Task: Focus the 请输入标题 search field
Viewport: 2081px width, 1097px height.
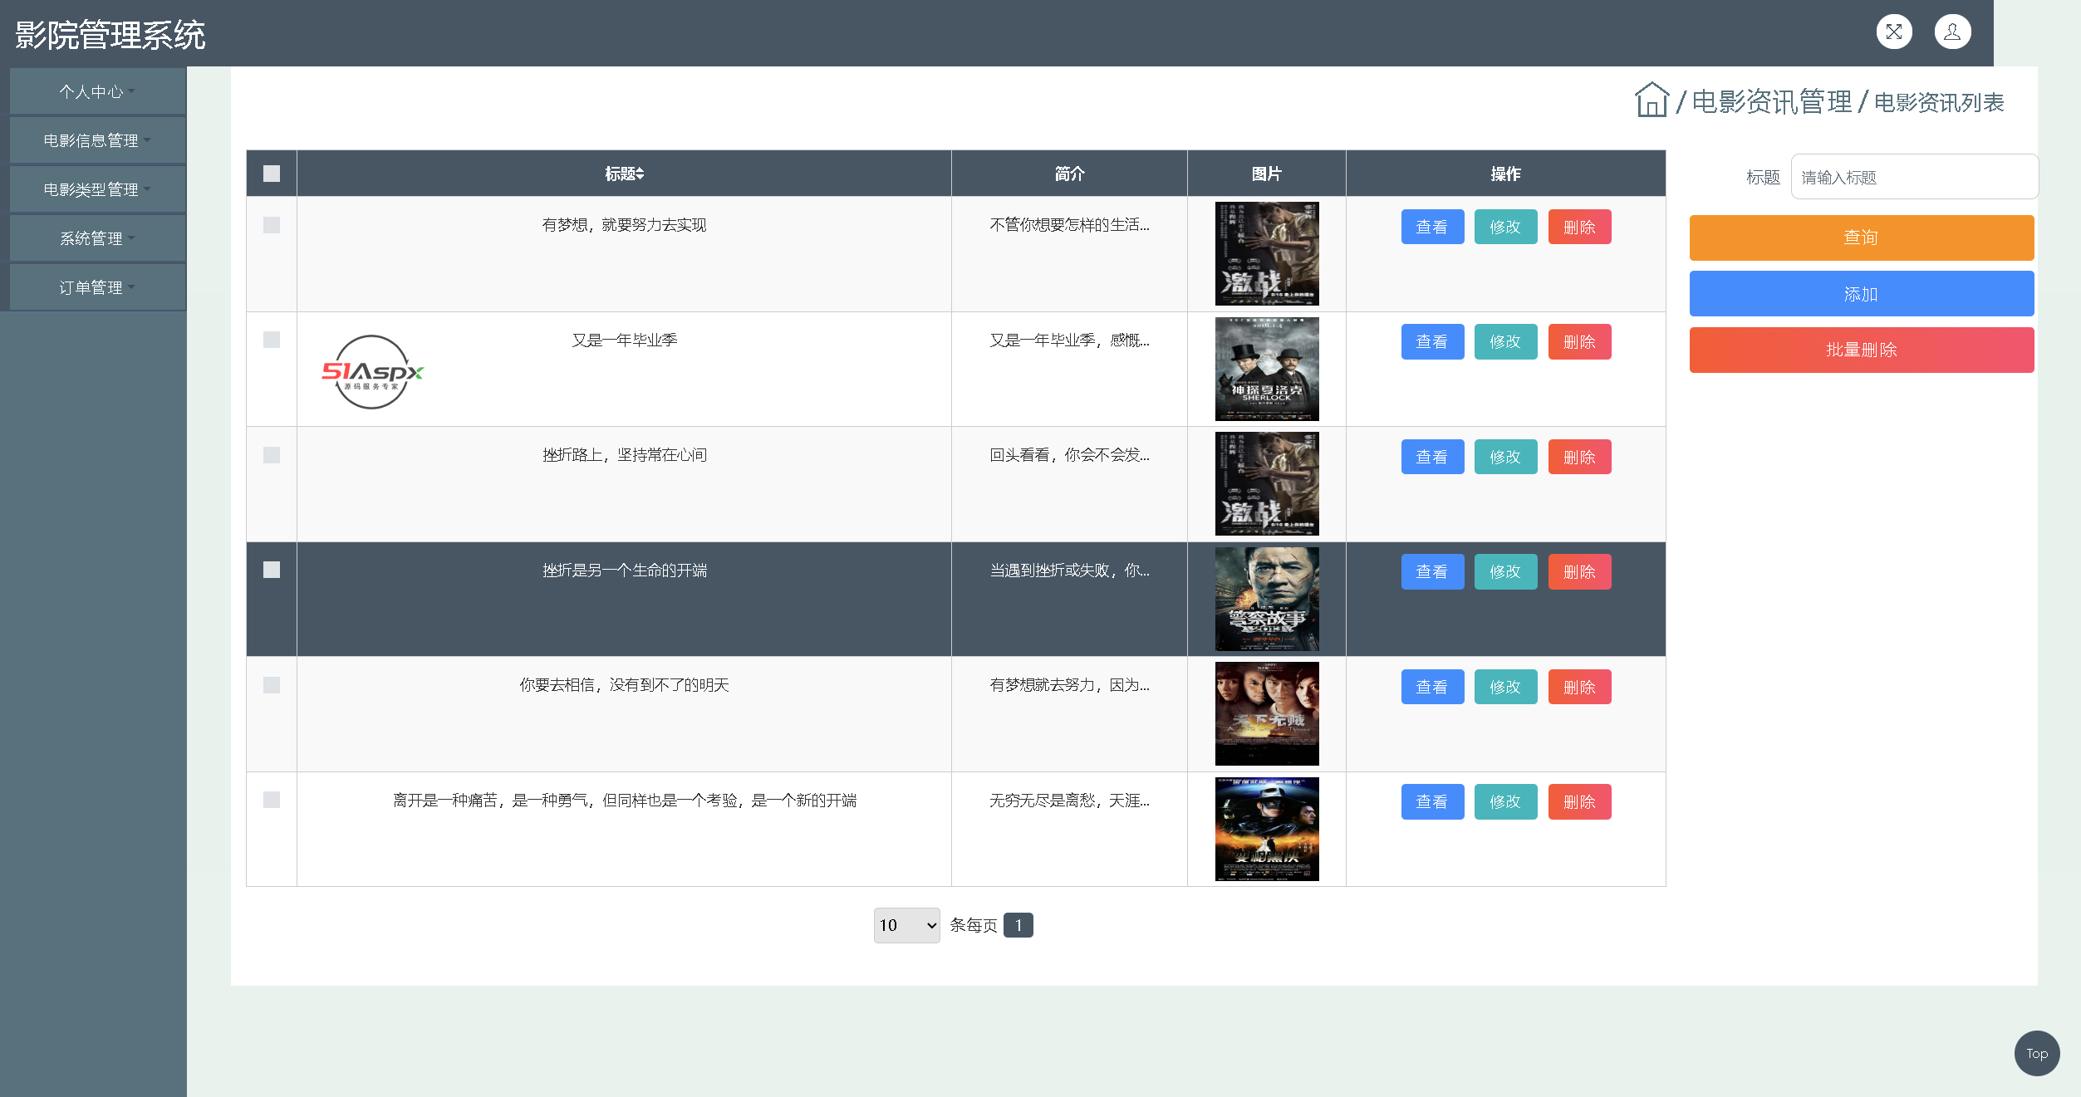Action: click(x=1913, y=177)
